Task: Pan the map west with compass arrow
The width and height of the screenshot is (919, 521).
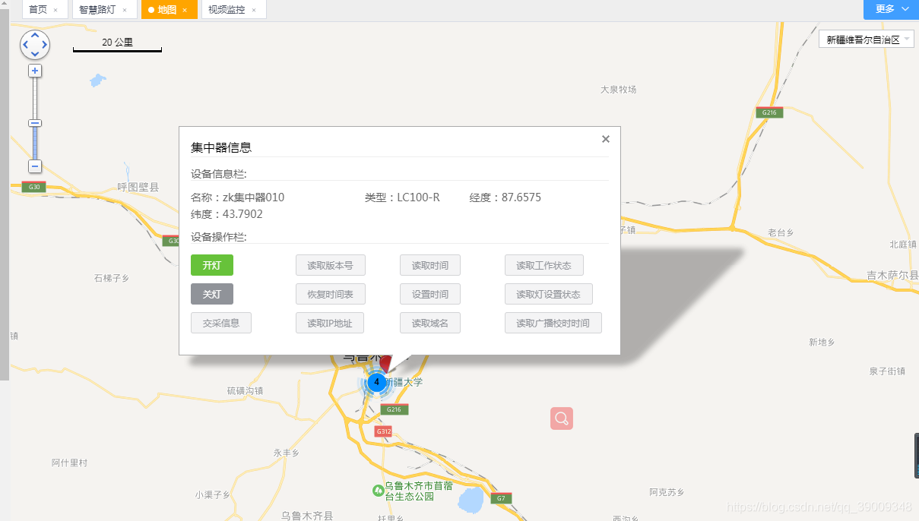Action: 26,46
